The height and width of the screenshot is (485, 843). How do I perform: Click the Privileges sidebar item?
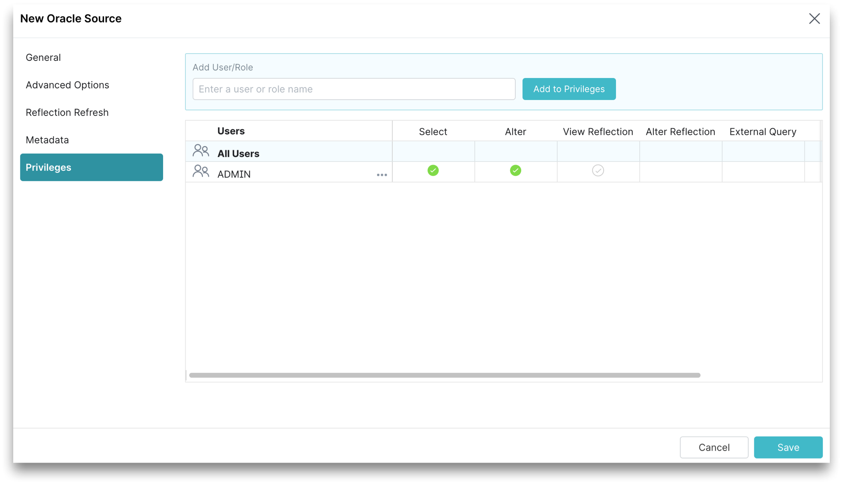[x=48, y=167]
